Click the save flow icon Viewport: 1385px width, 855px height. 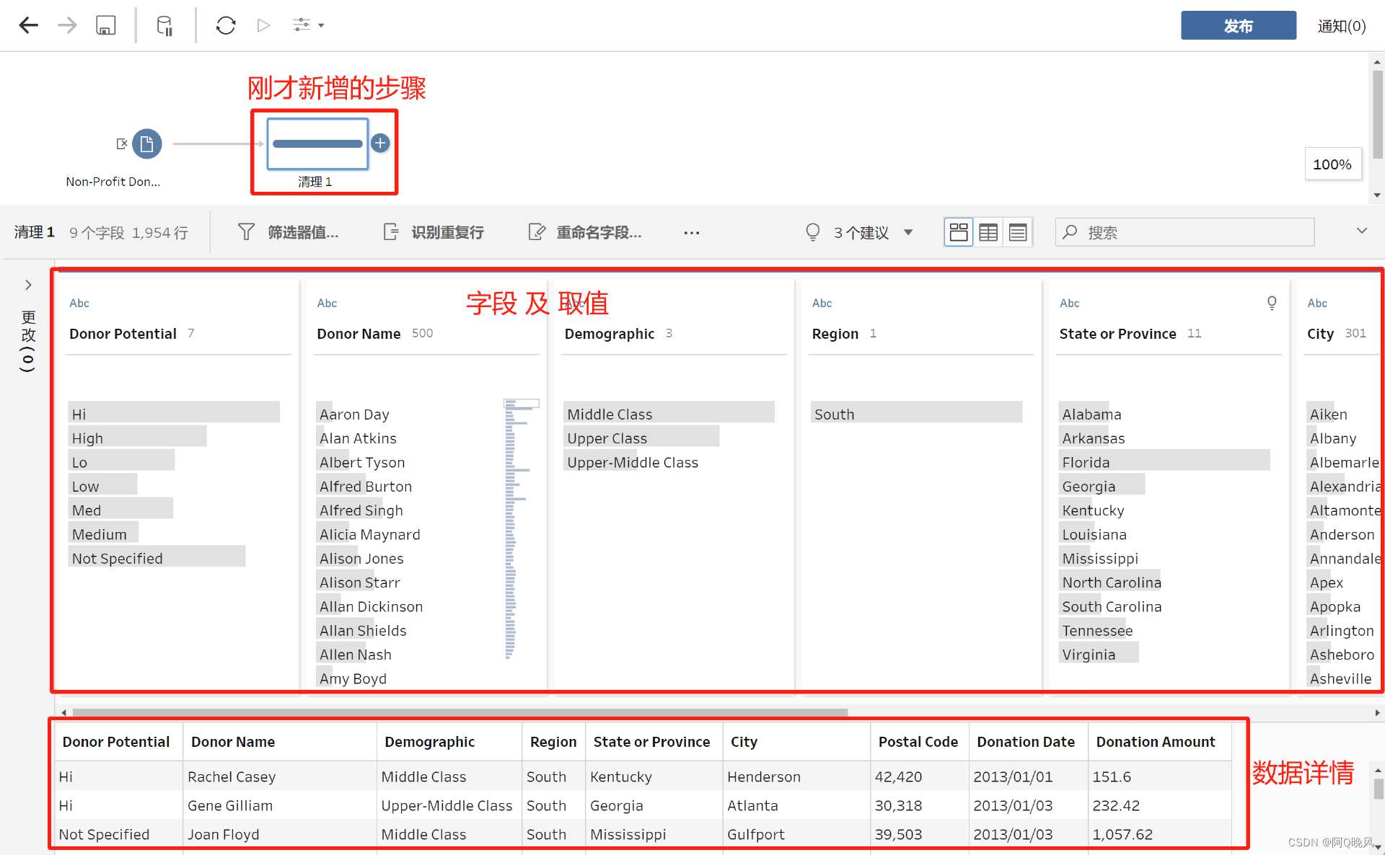coord(106,26)
